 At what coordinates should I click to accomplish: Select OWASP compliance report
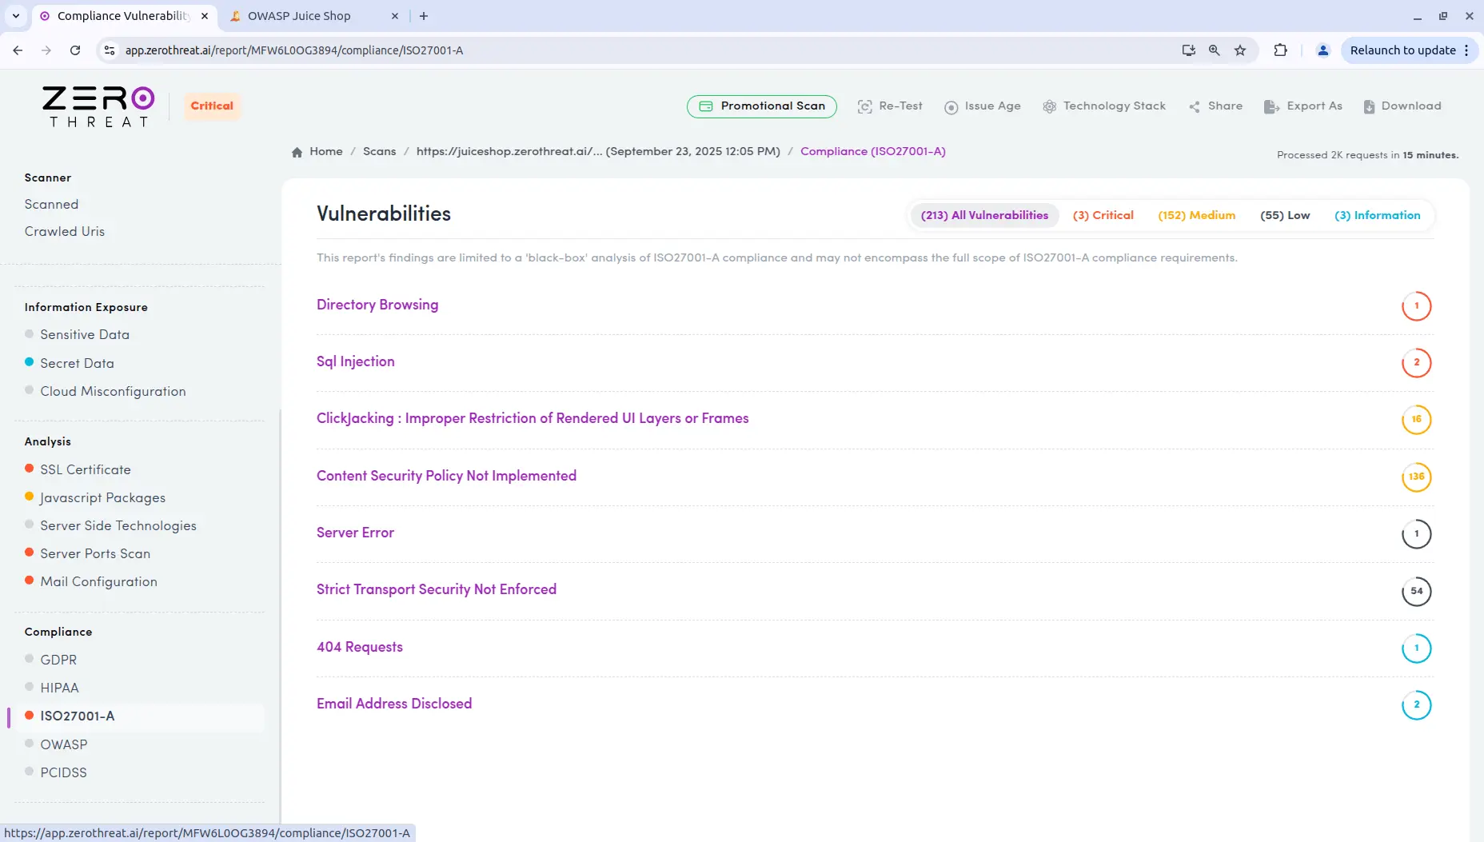coord(64,745)
